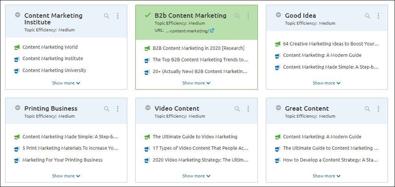Open The Ultimate Guide to Video Marketing headline
This screenshot has height=187, width=395.
(x=195, y=137)
